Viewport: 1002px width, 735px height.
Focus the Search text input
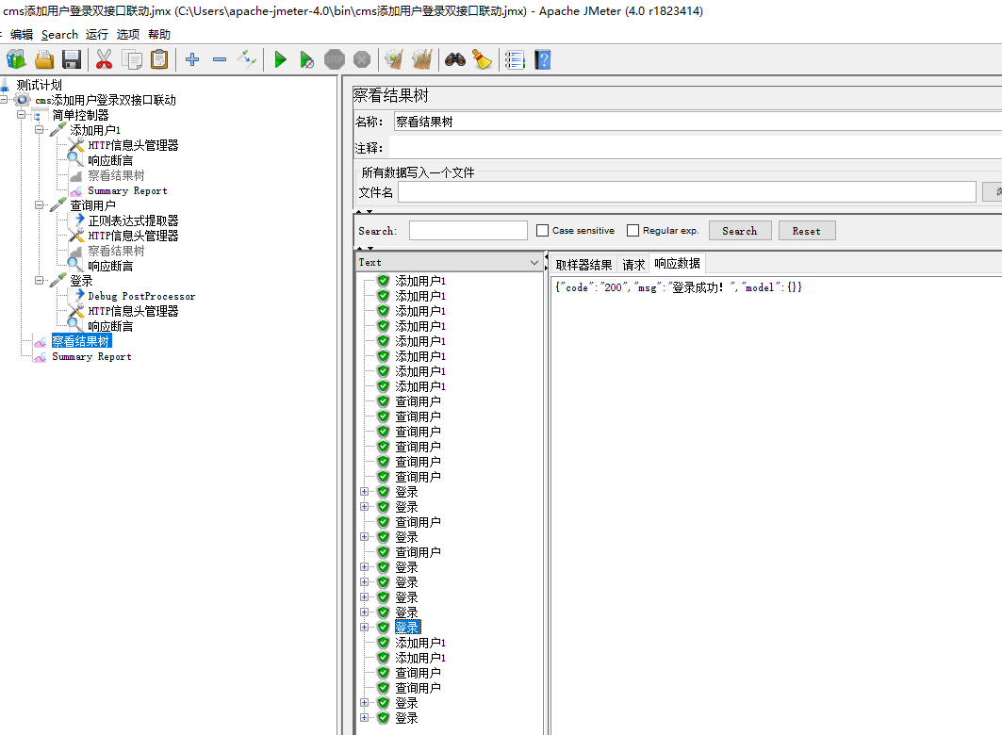tap(468, 231)
